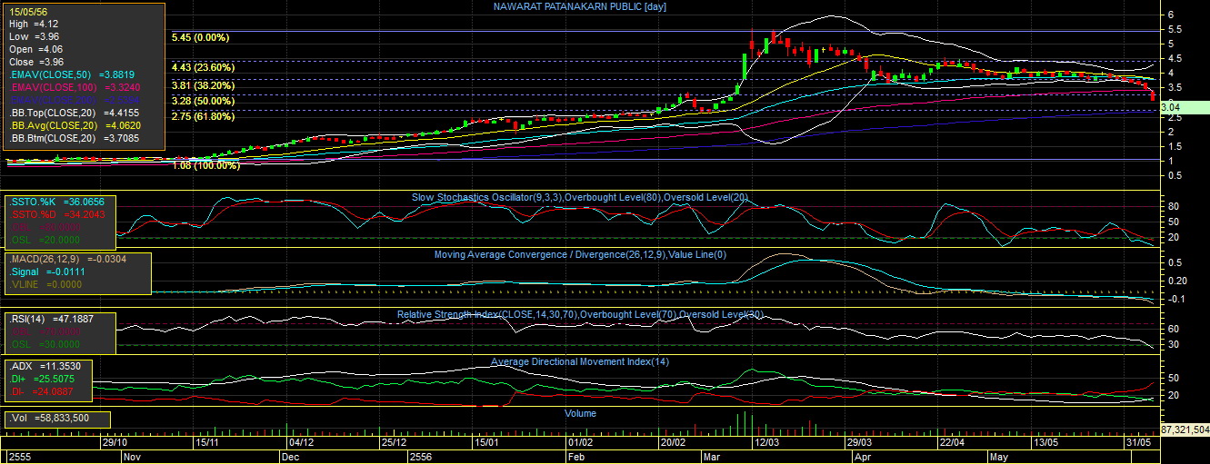Click the .DI+ =25.5075 legend value
Image resolution: width=1210 pixels, height=464 pixels.
pyautogui.click(x=42, y=378)
